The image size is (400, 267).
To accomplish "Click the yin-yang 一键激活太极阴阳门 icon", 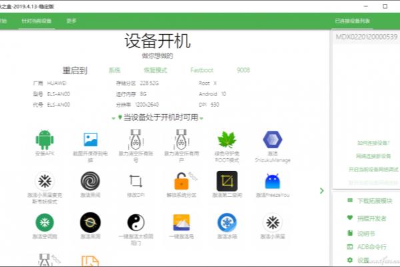I will [x=136, y=222].
